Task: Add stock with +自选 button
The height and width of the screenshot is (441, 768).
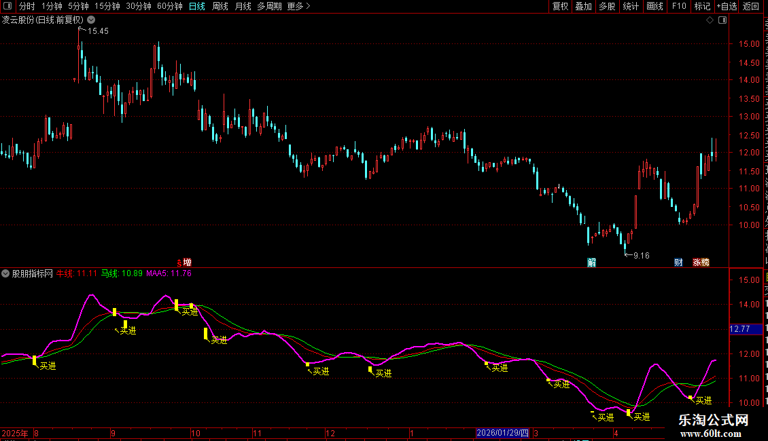Action: point(727,6)
